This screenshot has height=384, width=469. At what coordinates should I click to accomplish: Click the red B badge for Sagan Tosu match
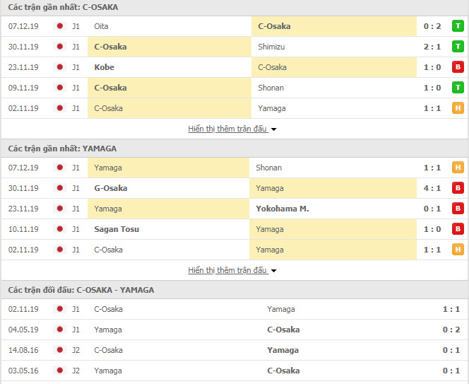[x=458, y=229]
